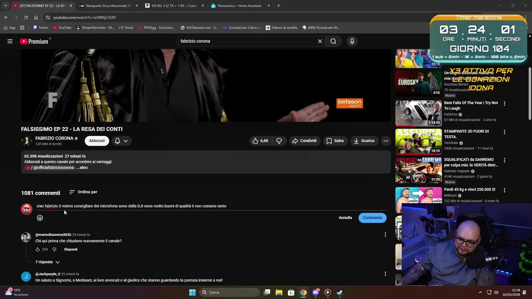Activate voice search microphone icon
Image resolution: width=532 pixels, height=299 pixels.
(x=352, y=41)
